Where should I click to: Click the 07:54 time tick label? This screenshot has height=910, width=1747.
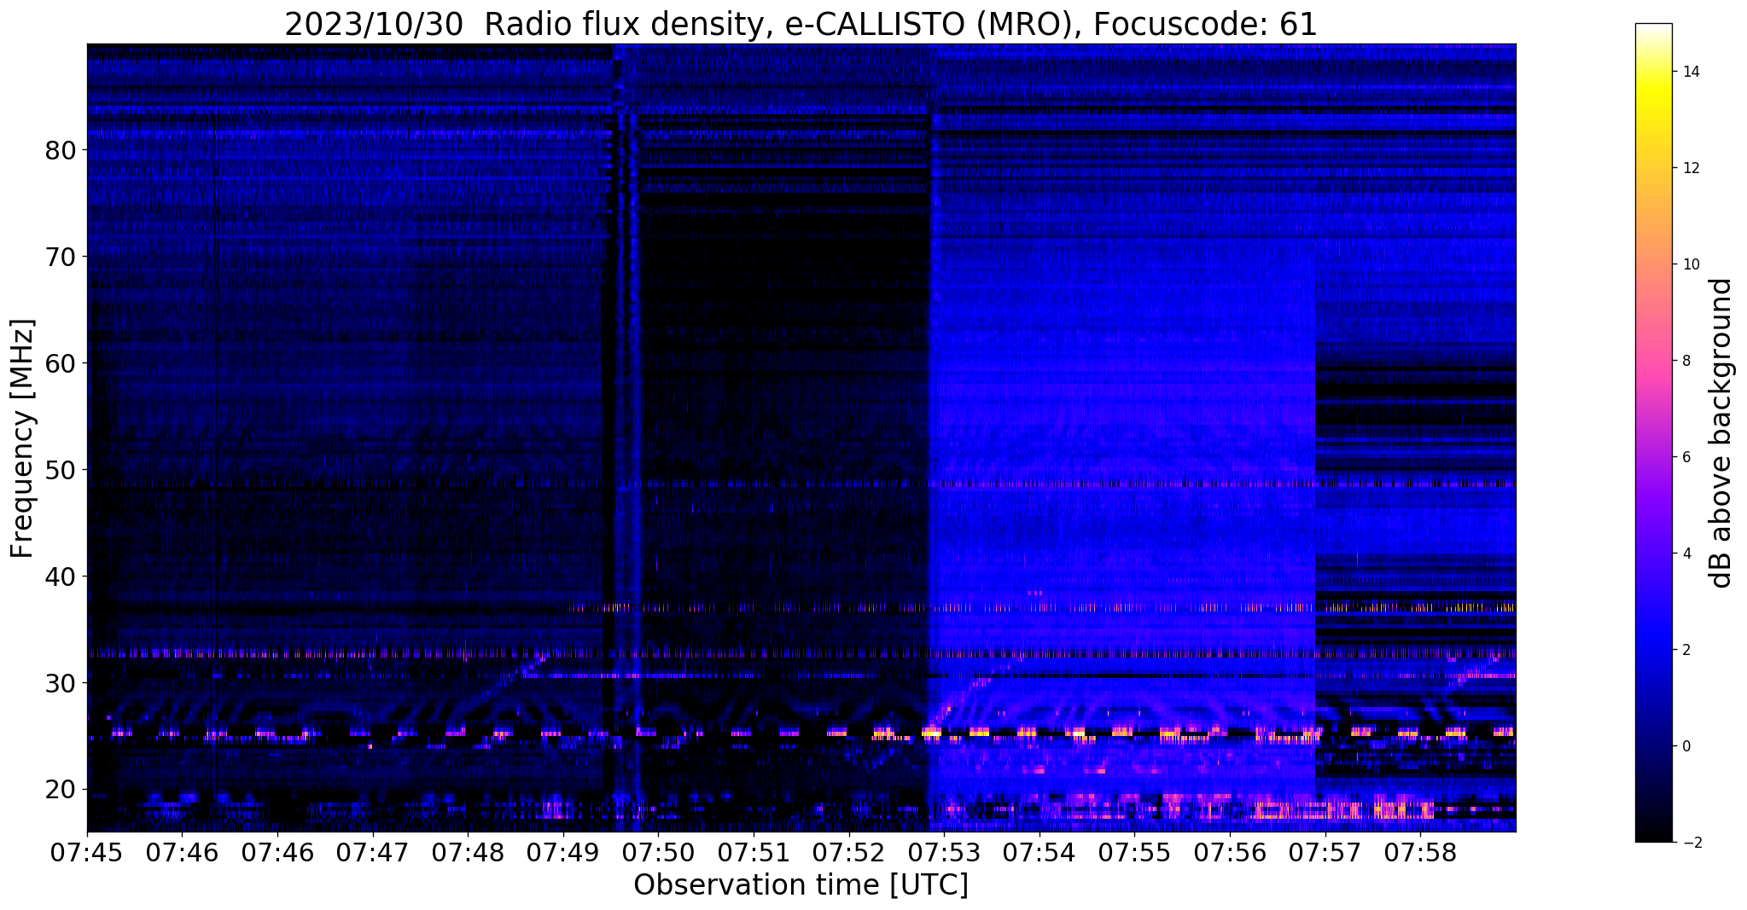pos(1039,853)
